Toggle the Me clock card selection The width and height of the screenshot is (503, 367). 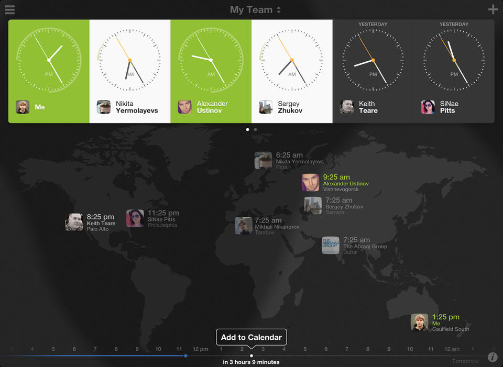[49, 71]
